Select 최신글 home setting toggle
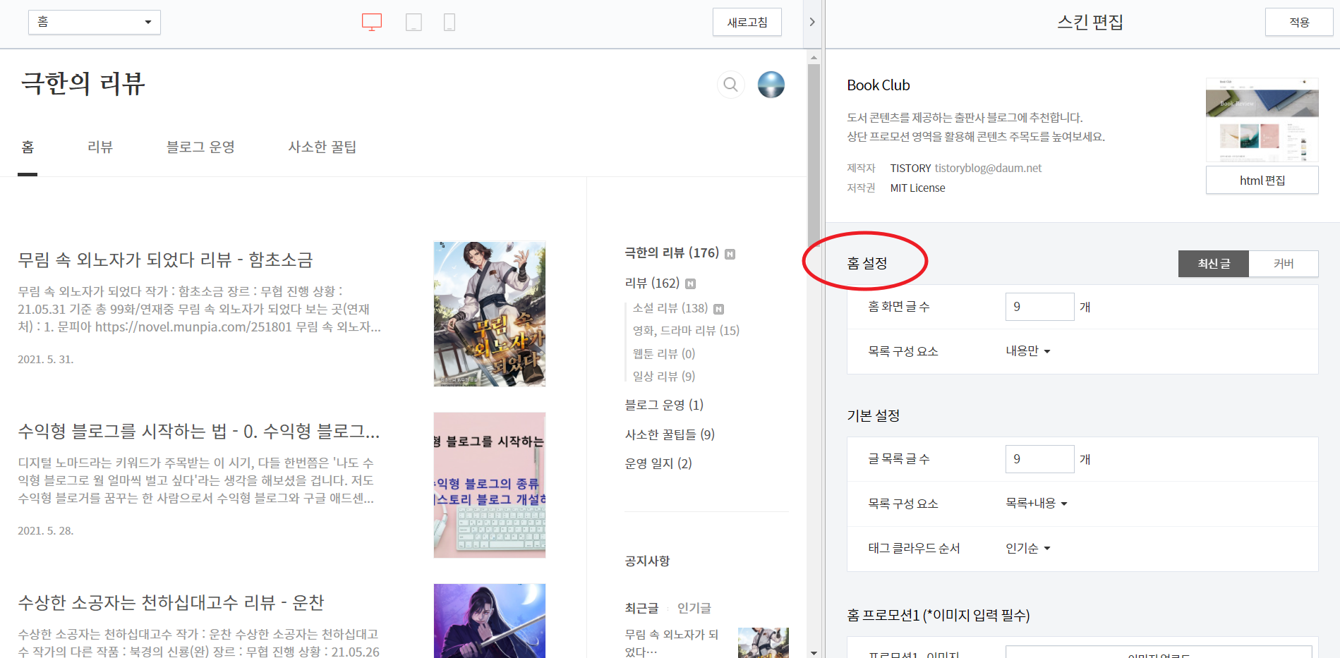 click(x=1214, y=264)
